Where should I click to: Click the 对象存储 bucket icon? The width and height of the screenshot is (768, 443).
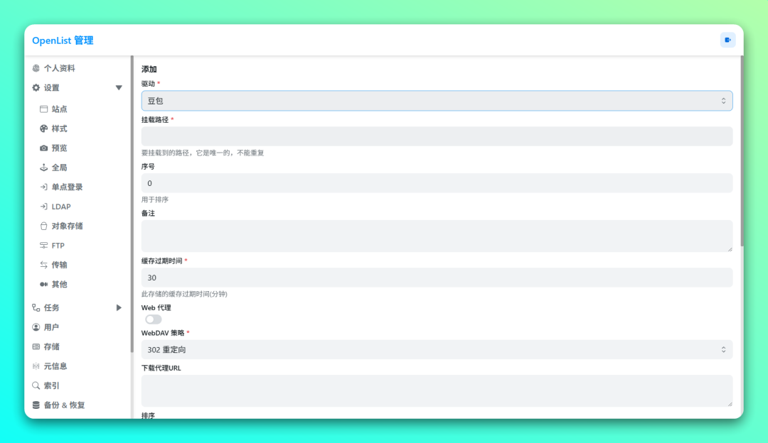point(44,226)
